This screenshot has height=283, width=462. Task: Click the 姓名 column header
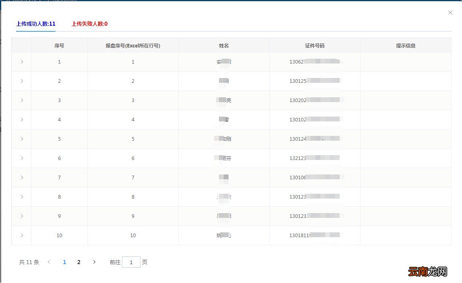click(x=224, y=45)
